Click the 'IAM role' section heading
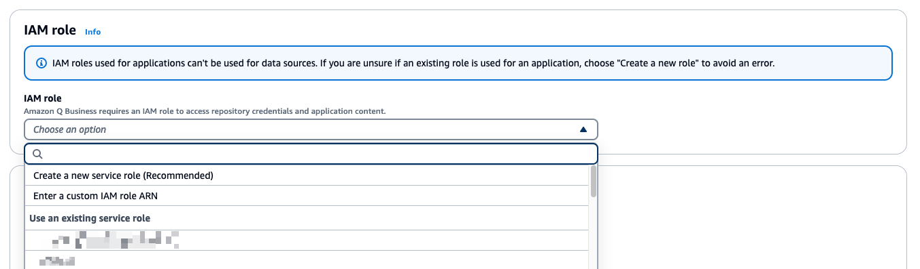The width and height of the screenshot is (920, 269). 50,30
